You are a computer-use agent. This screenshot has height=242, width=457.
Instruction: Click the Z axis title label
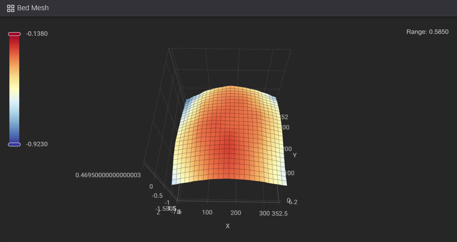pos(158,213)
